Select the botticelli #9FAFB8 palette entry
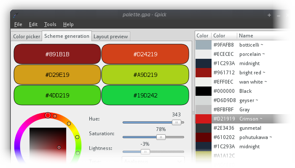Screen dimensions: 295x168 pyautogui.click(x=243, y=45)
